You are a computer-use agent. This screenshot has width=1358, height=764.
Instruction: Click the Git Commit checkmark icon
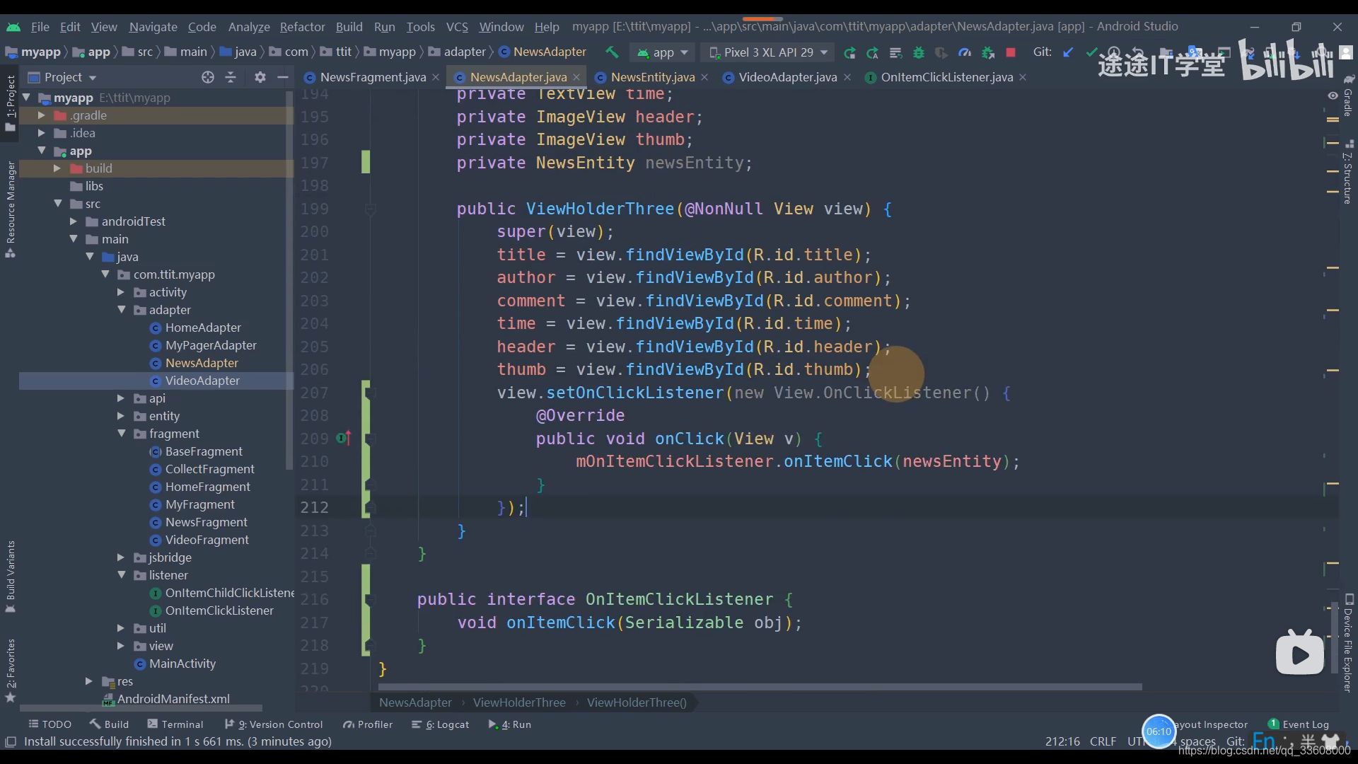pos(1091,52)
